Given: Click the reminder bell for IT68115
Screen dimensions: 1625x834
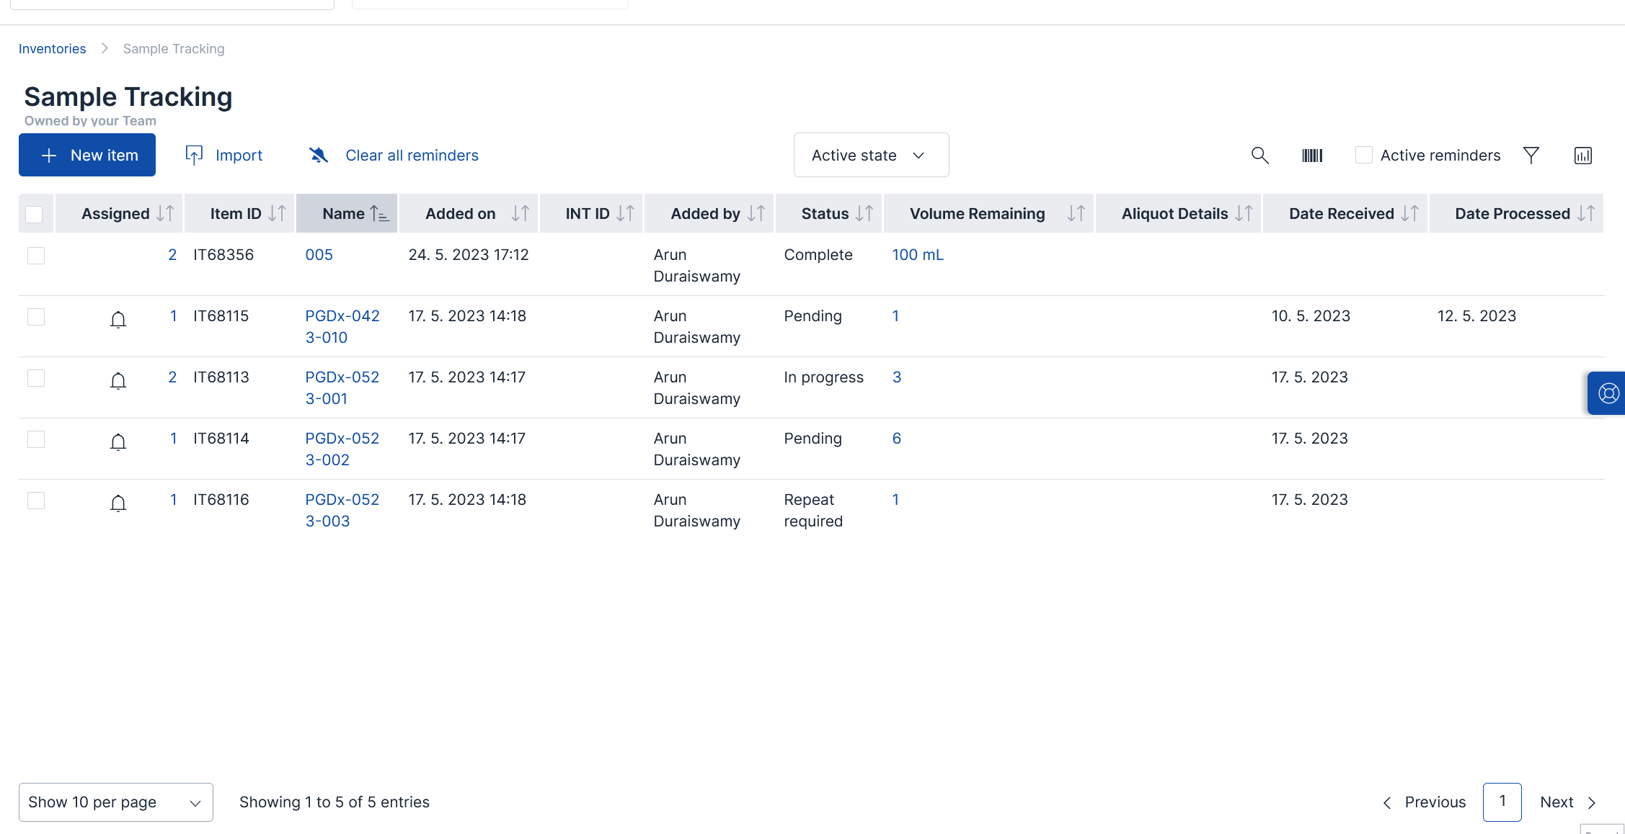Looking at the screenshot, I should point(118,319).
